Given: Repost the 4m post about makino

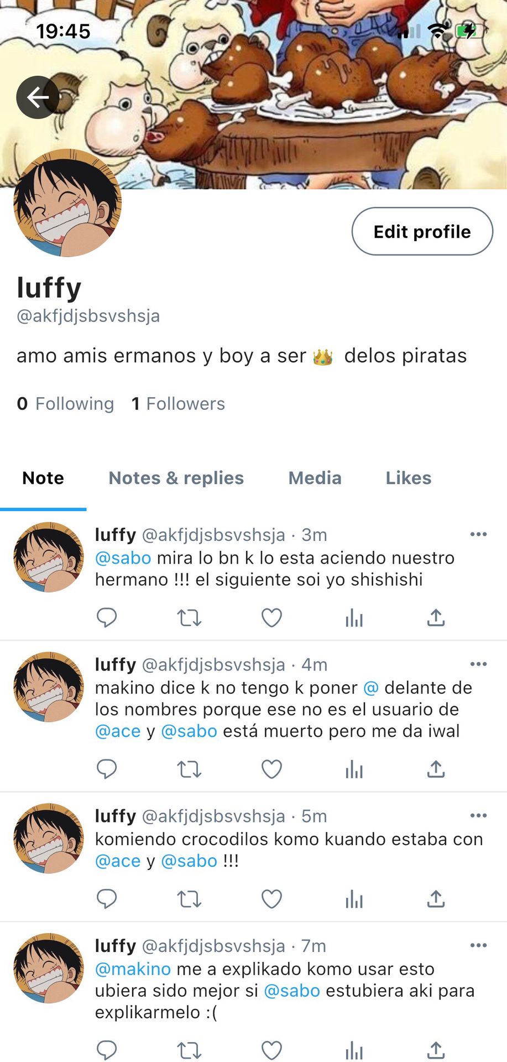Looking at the screenshot, I should [x=189, y=769].
